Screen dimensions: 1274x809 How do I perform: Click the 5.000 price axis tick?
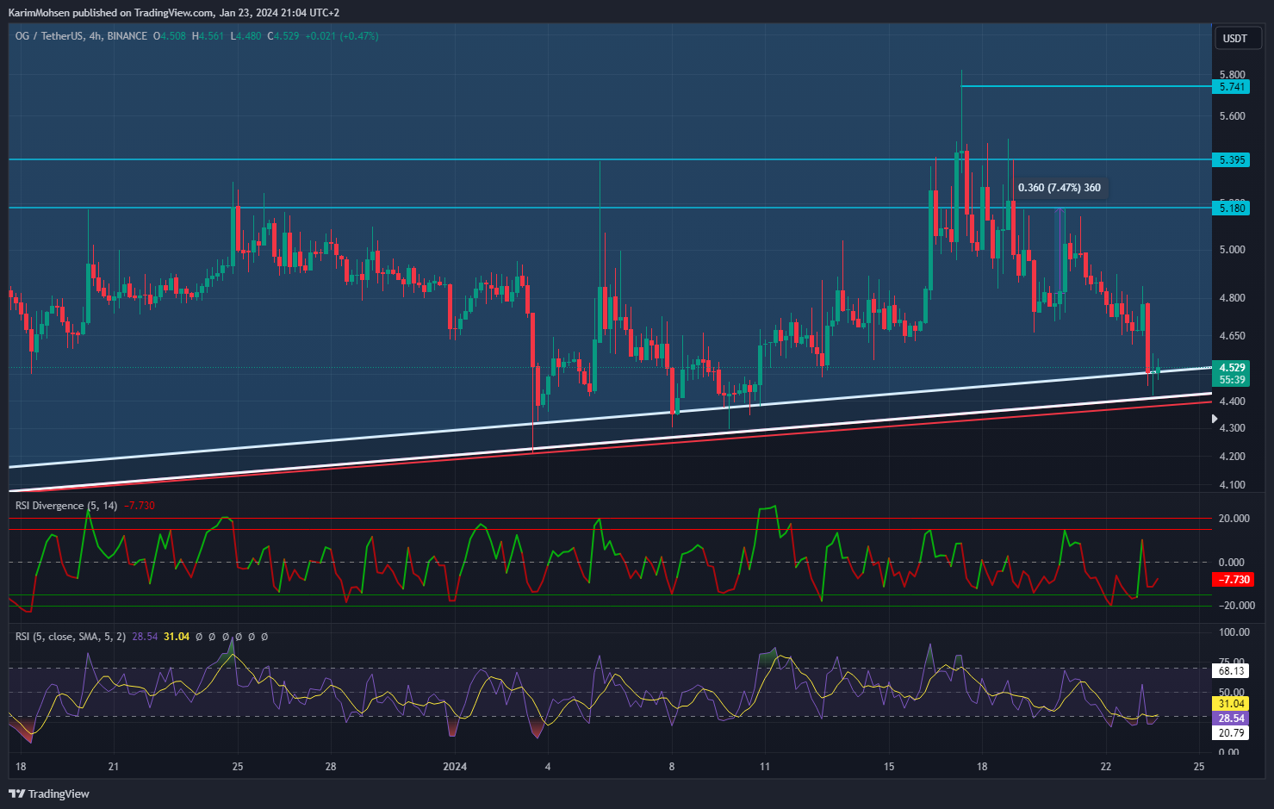[x=1233, y=250]
